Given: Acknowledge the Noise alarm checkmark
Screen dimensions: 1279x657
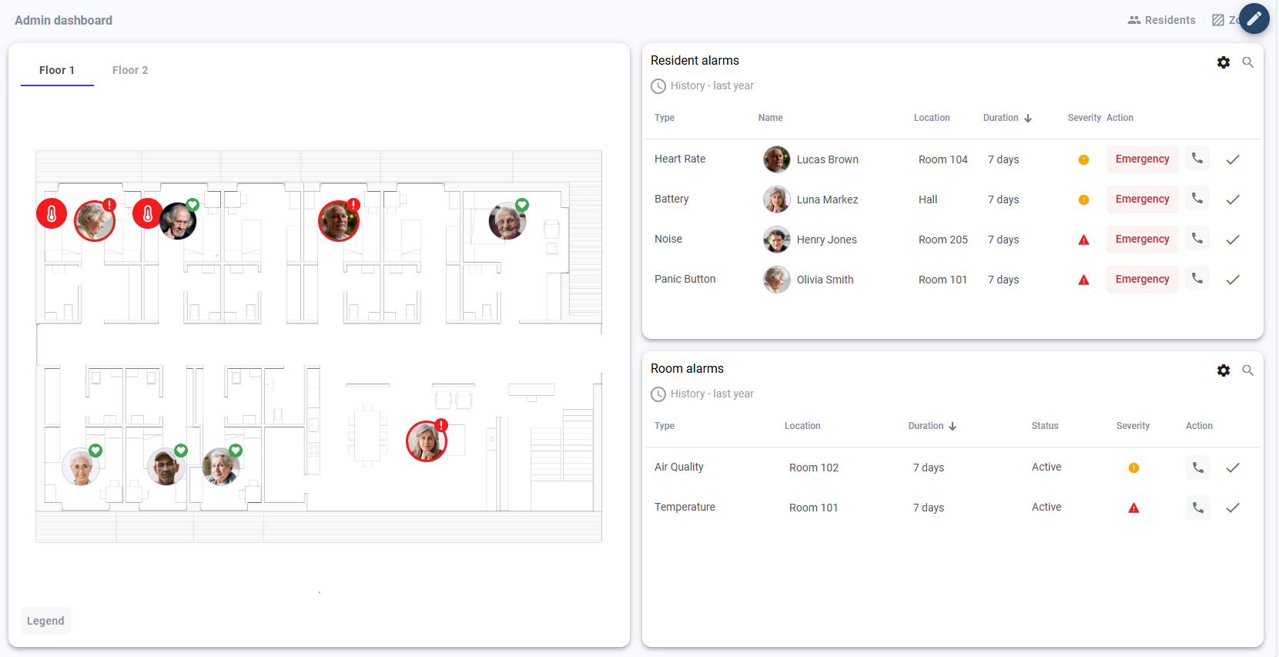Looking at the screenshot, I should click(1233, 240).
